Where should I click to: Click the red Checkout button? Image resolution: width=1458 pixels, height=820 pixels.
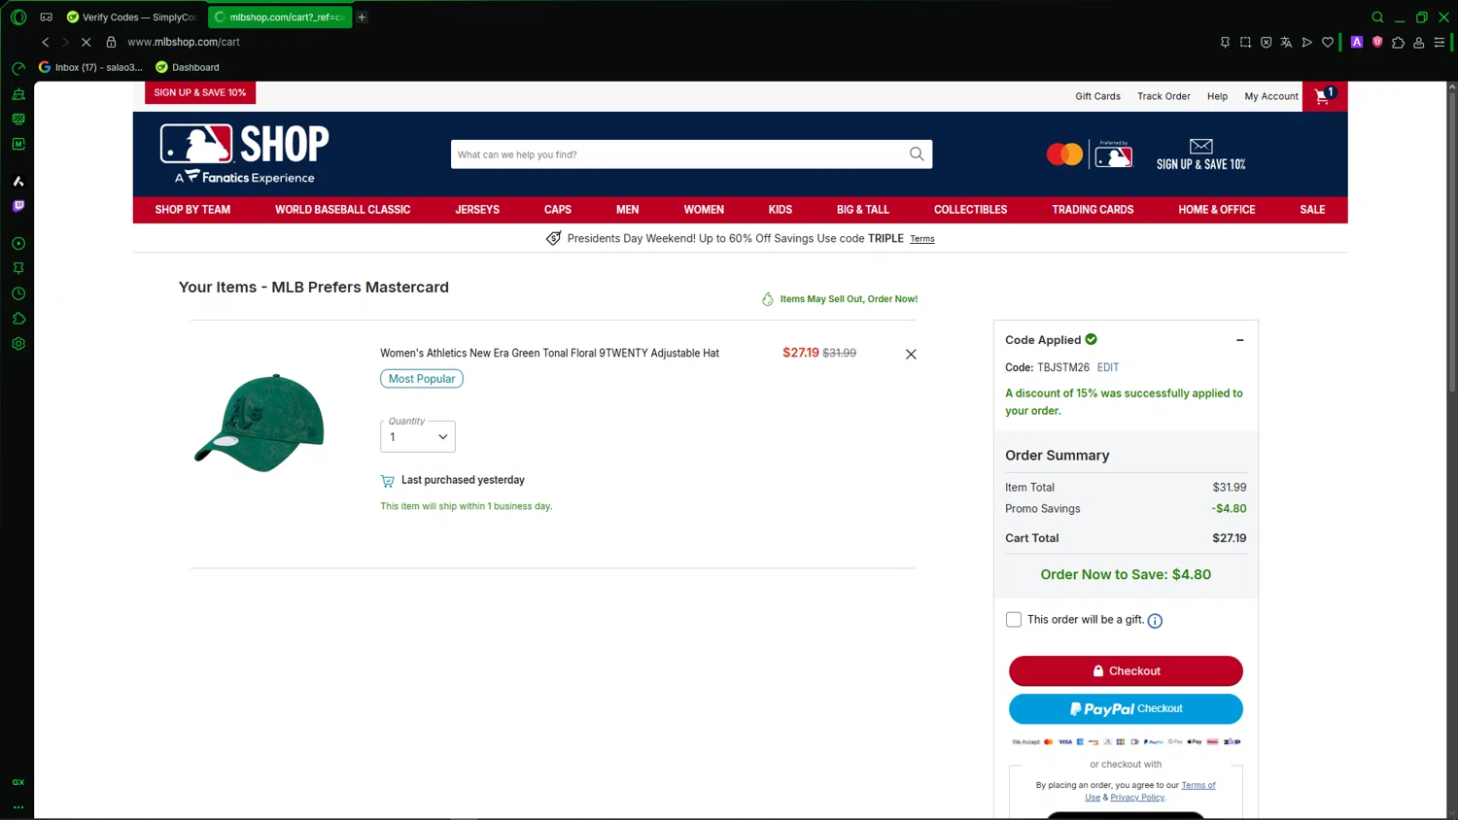[x=1126, y=671]
